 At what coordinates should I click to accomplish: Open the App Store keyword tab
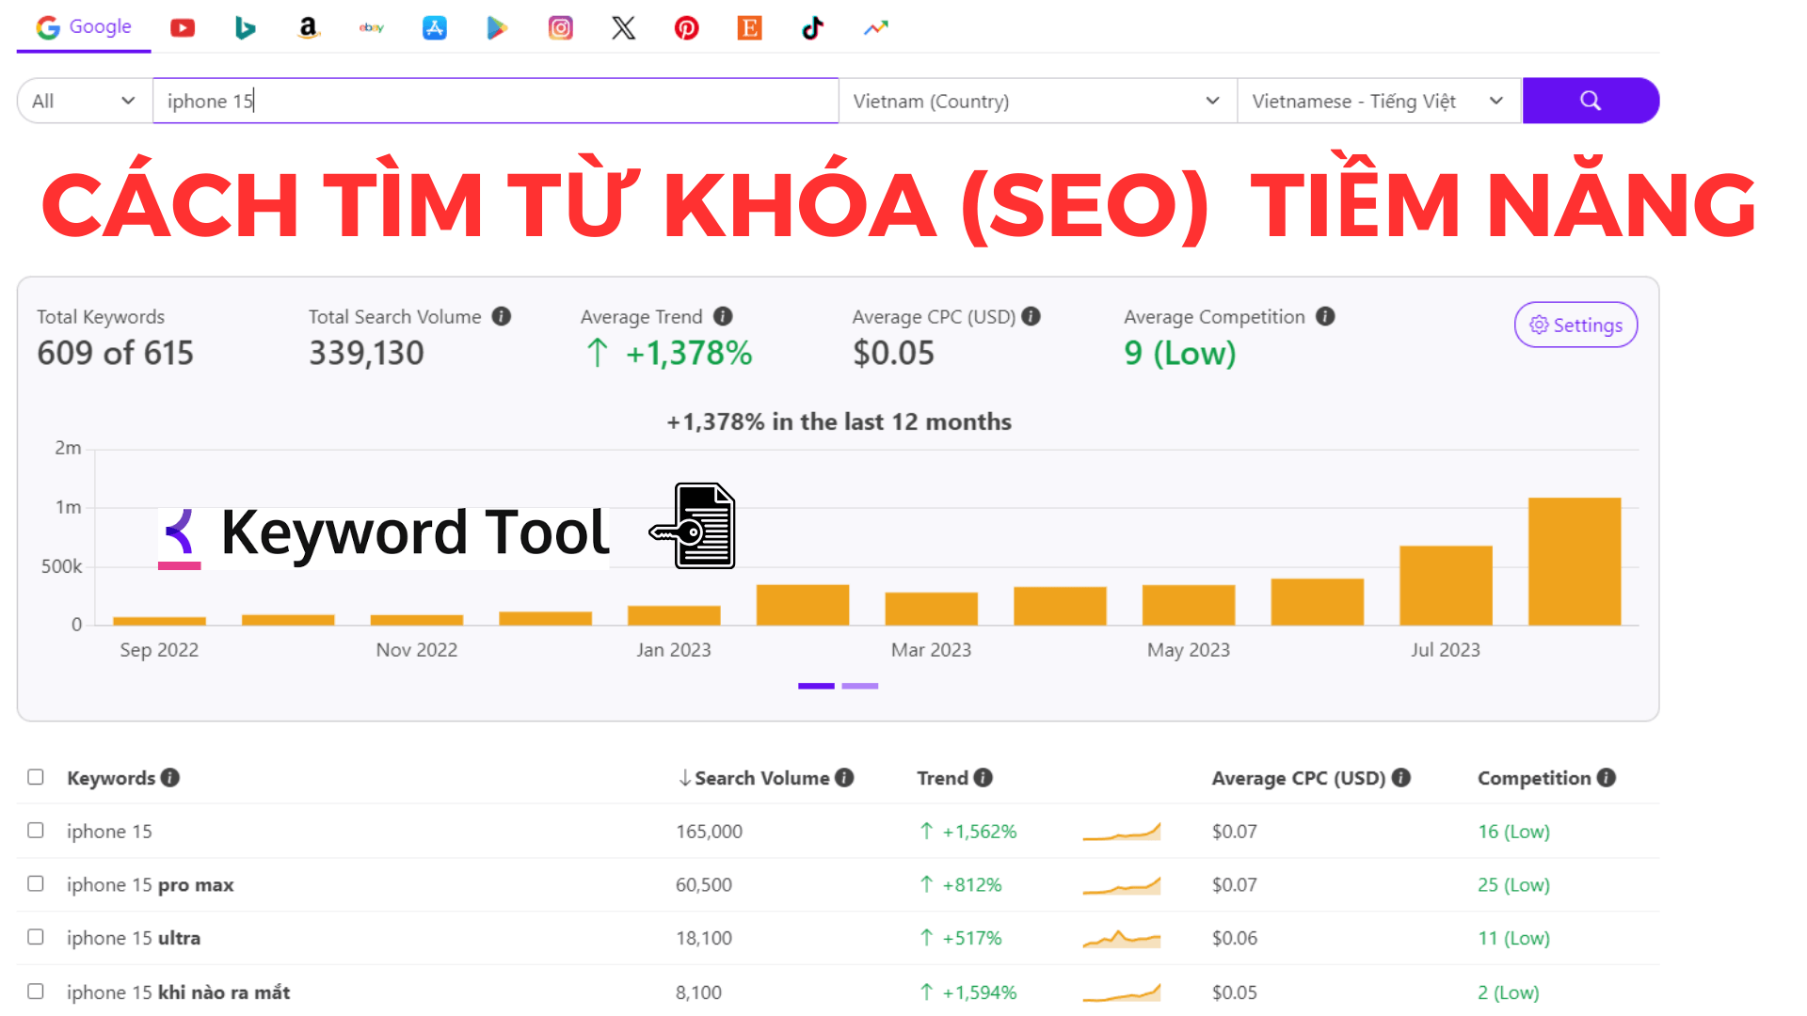(x=435, y=28)
